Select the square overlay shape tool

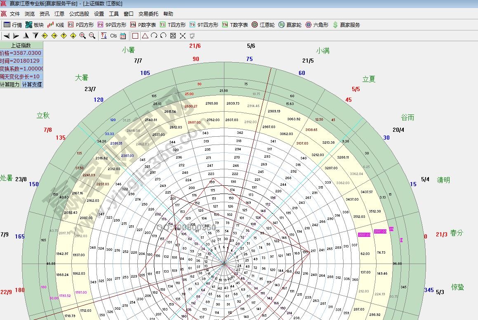135,36
